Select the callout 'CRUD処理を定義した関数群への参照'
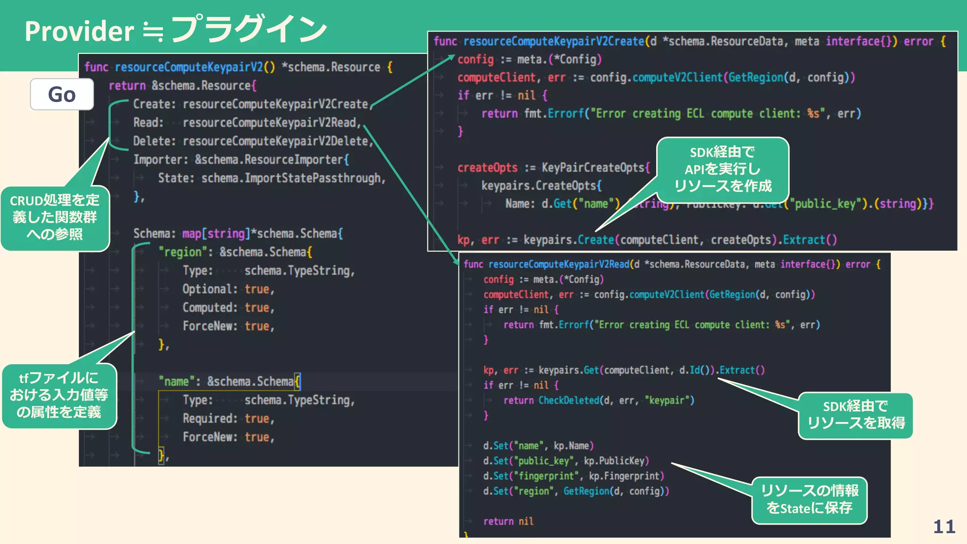 pos(55,218)
